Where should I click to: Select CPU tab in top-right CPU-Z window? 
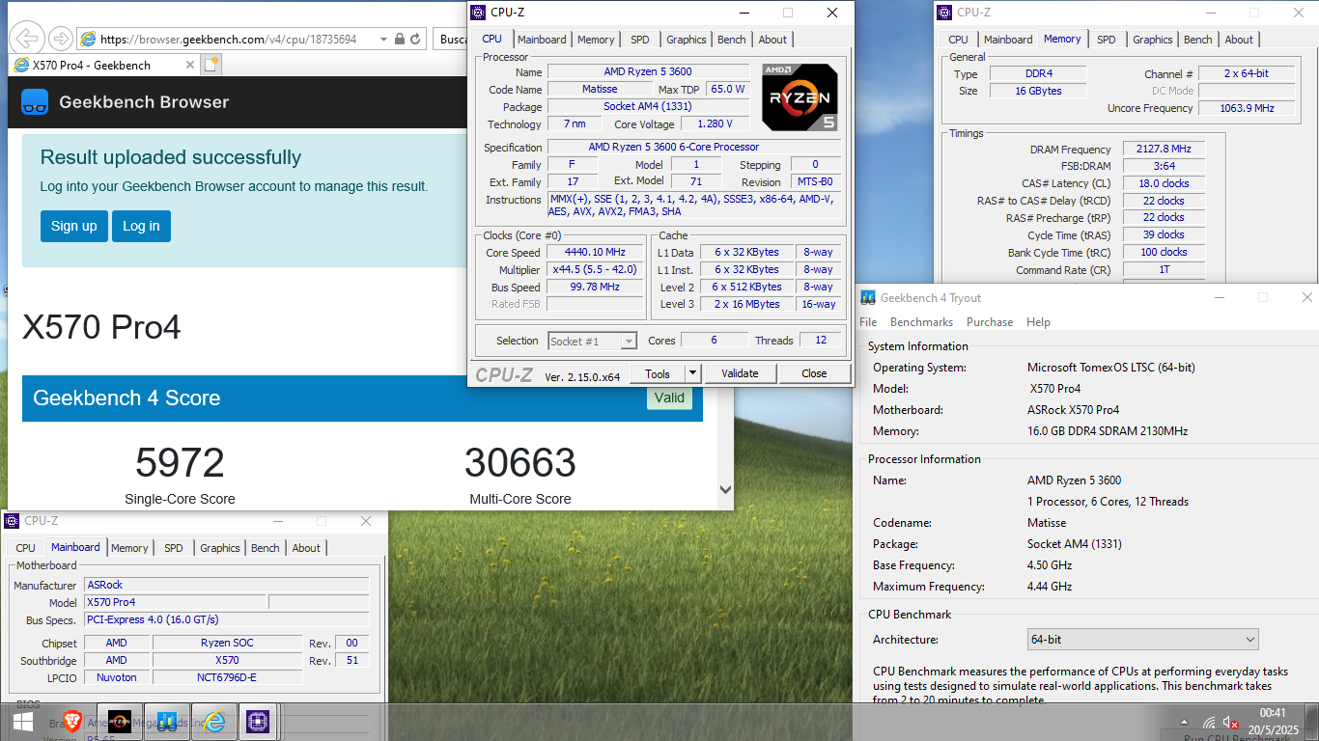pos(958,40)
